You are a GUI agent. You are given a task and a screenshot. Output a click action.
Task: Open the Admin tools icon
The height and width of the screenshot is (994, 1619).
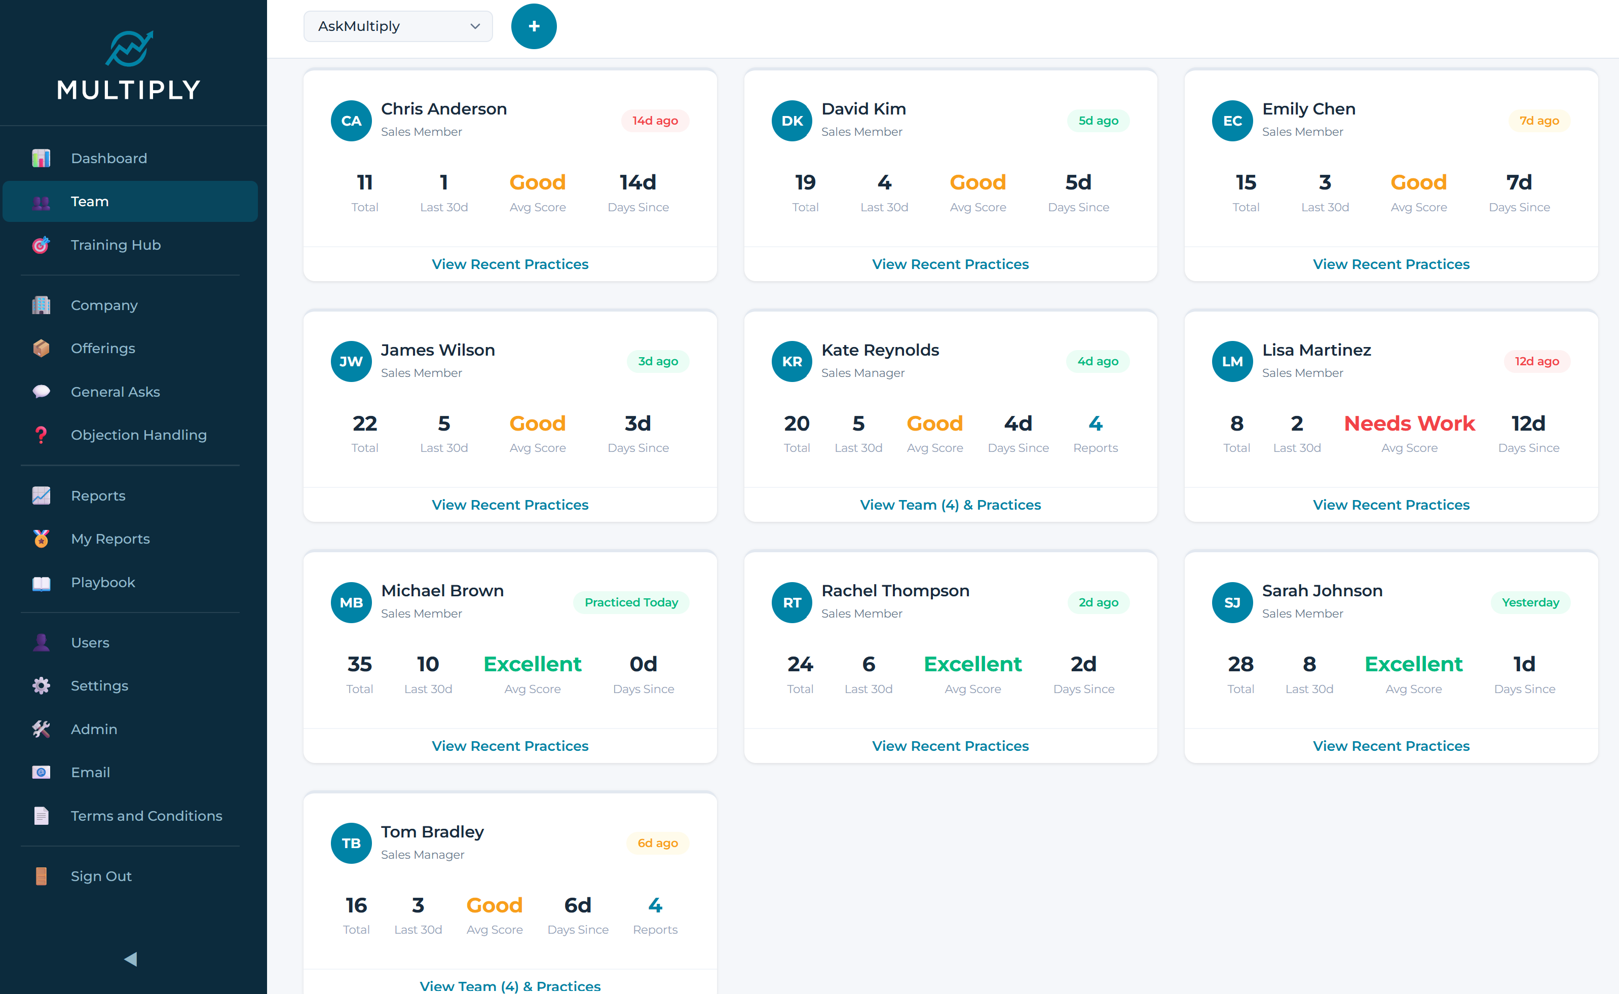(x=41, y=729)
